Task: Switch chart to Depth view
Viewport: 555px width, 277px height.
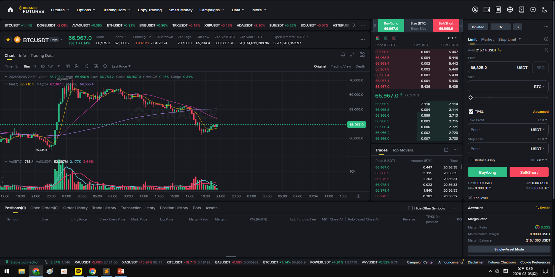Action: point(360,66)
